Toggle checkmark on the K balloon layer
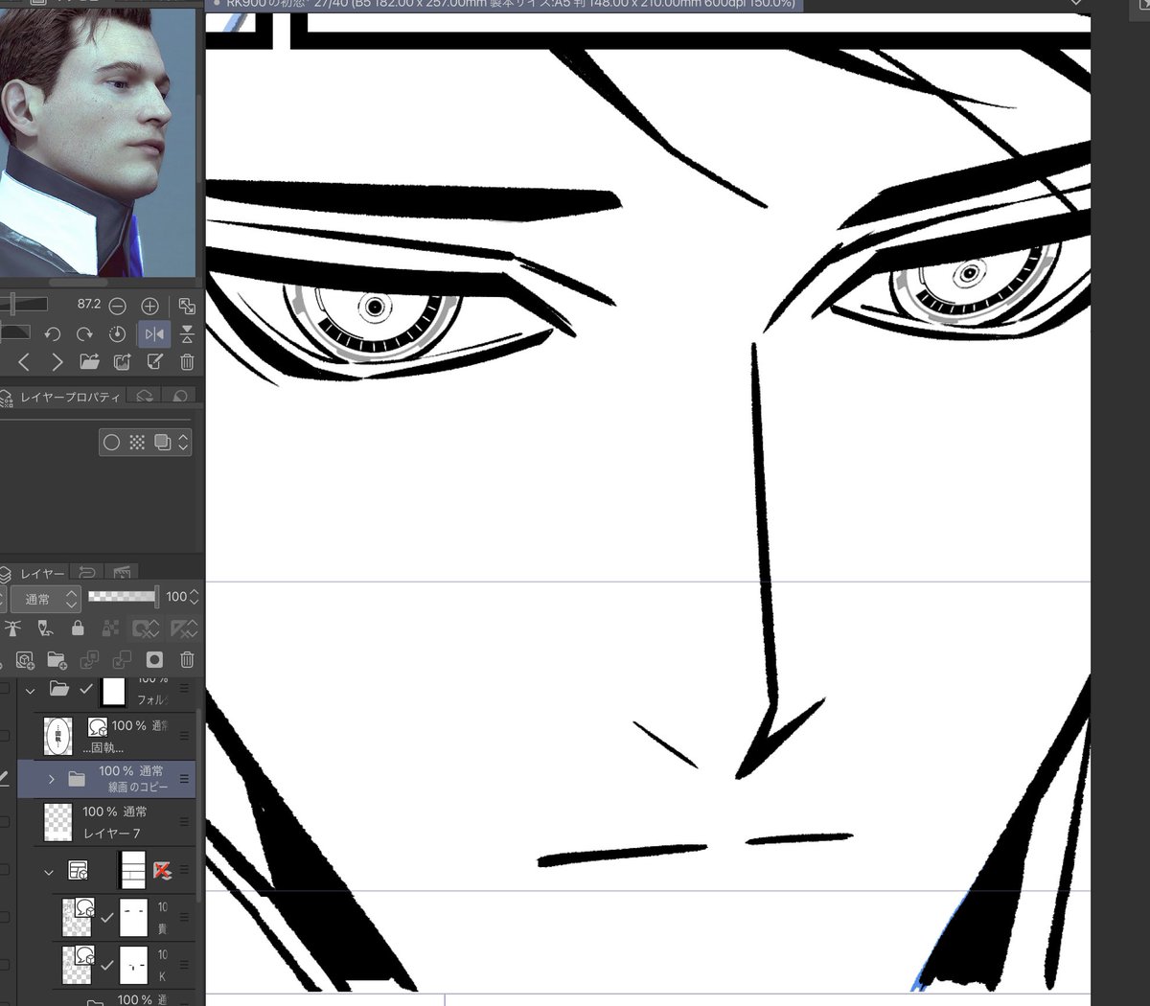The height and width of the screenshot is (1006, 1150). [x=107, y=965]
